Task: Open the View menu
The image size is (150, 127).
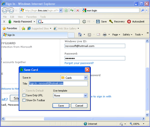Action: 20,17
